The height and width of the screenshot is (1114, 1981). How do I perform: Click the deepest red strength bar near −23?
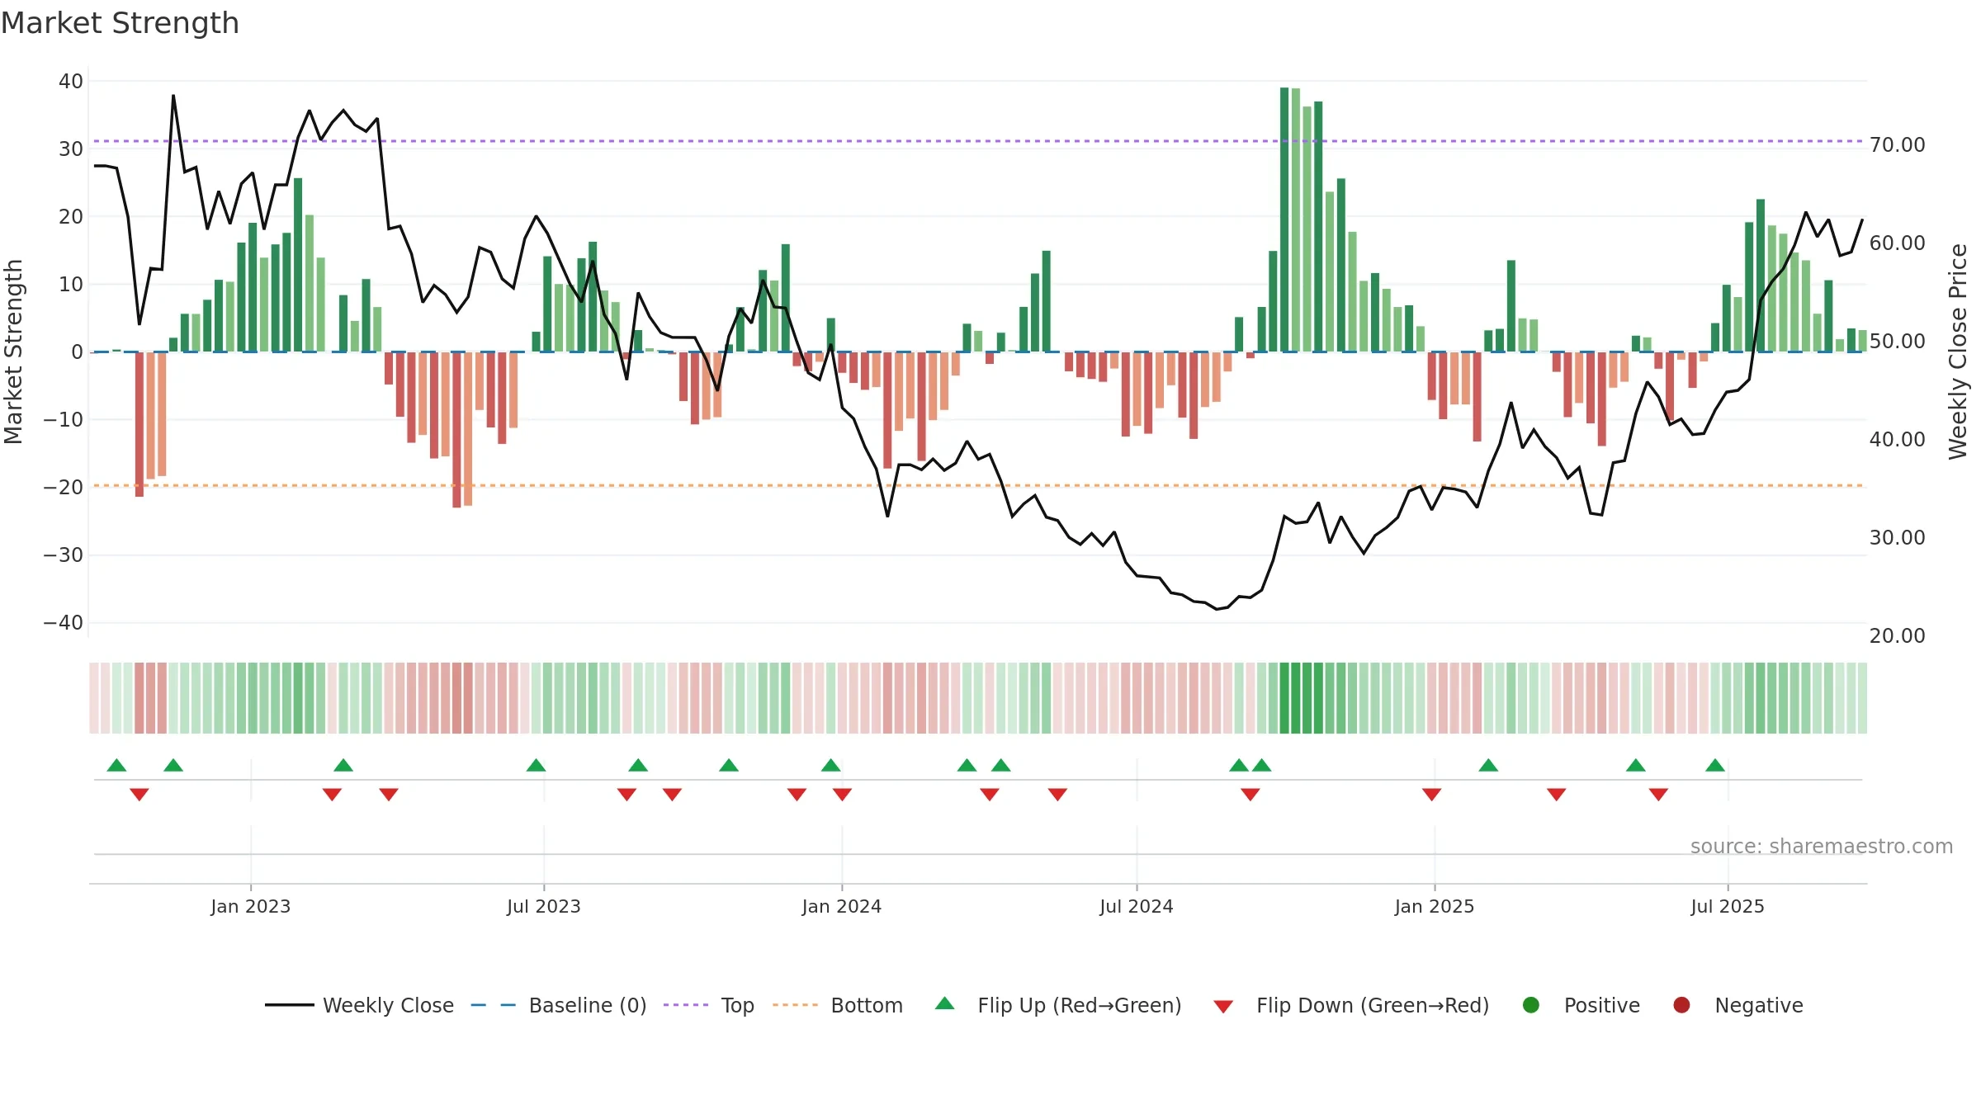pos(456,430)
